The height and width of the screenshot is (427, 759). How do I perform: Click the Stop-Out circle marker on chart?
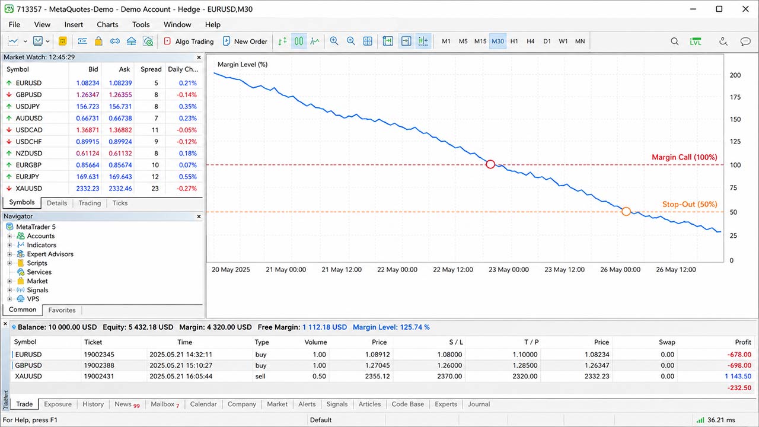point(626,211)
